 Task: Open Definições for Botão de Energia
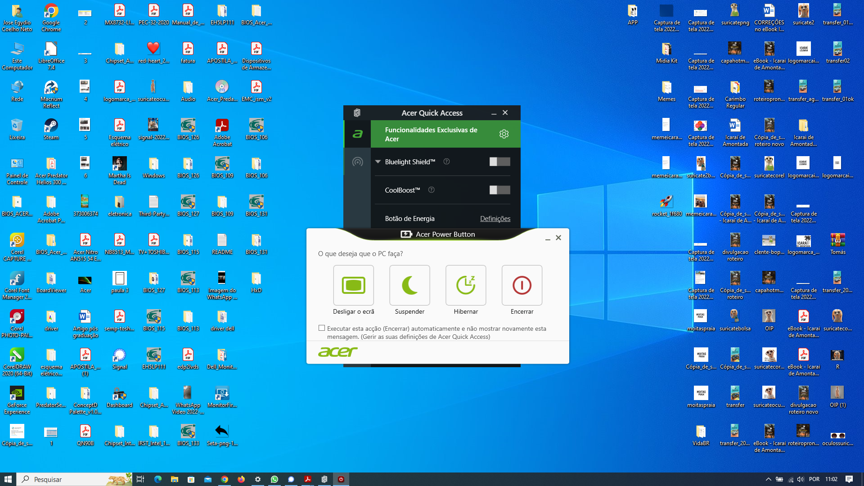495,219
